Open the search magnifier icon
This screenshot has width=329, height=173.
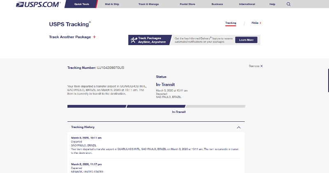pos(289,4)
